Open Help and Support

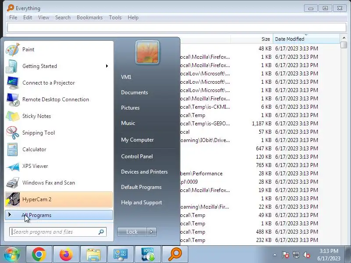tap(141, 203)
